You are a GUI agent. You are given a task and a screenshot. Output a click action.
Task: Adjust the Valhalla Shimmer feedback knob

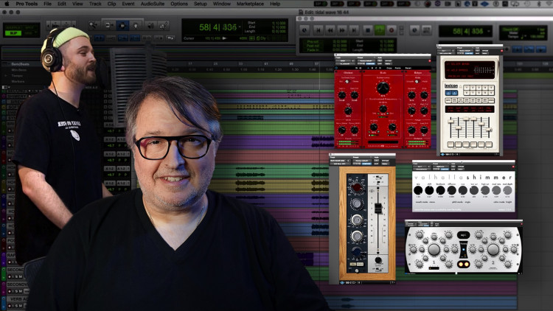440,190
